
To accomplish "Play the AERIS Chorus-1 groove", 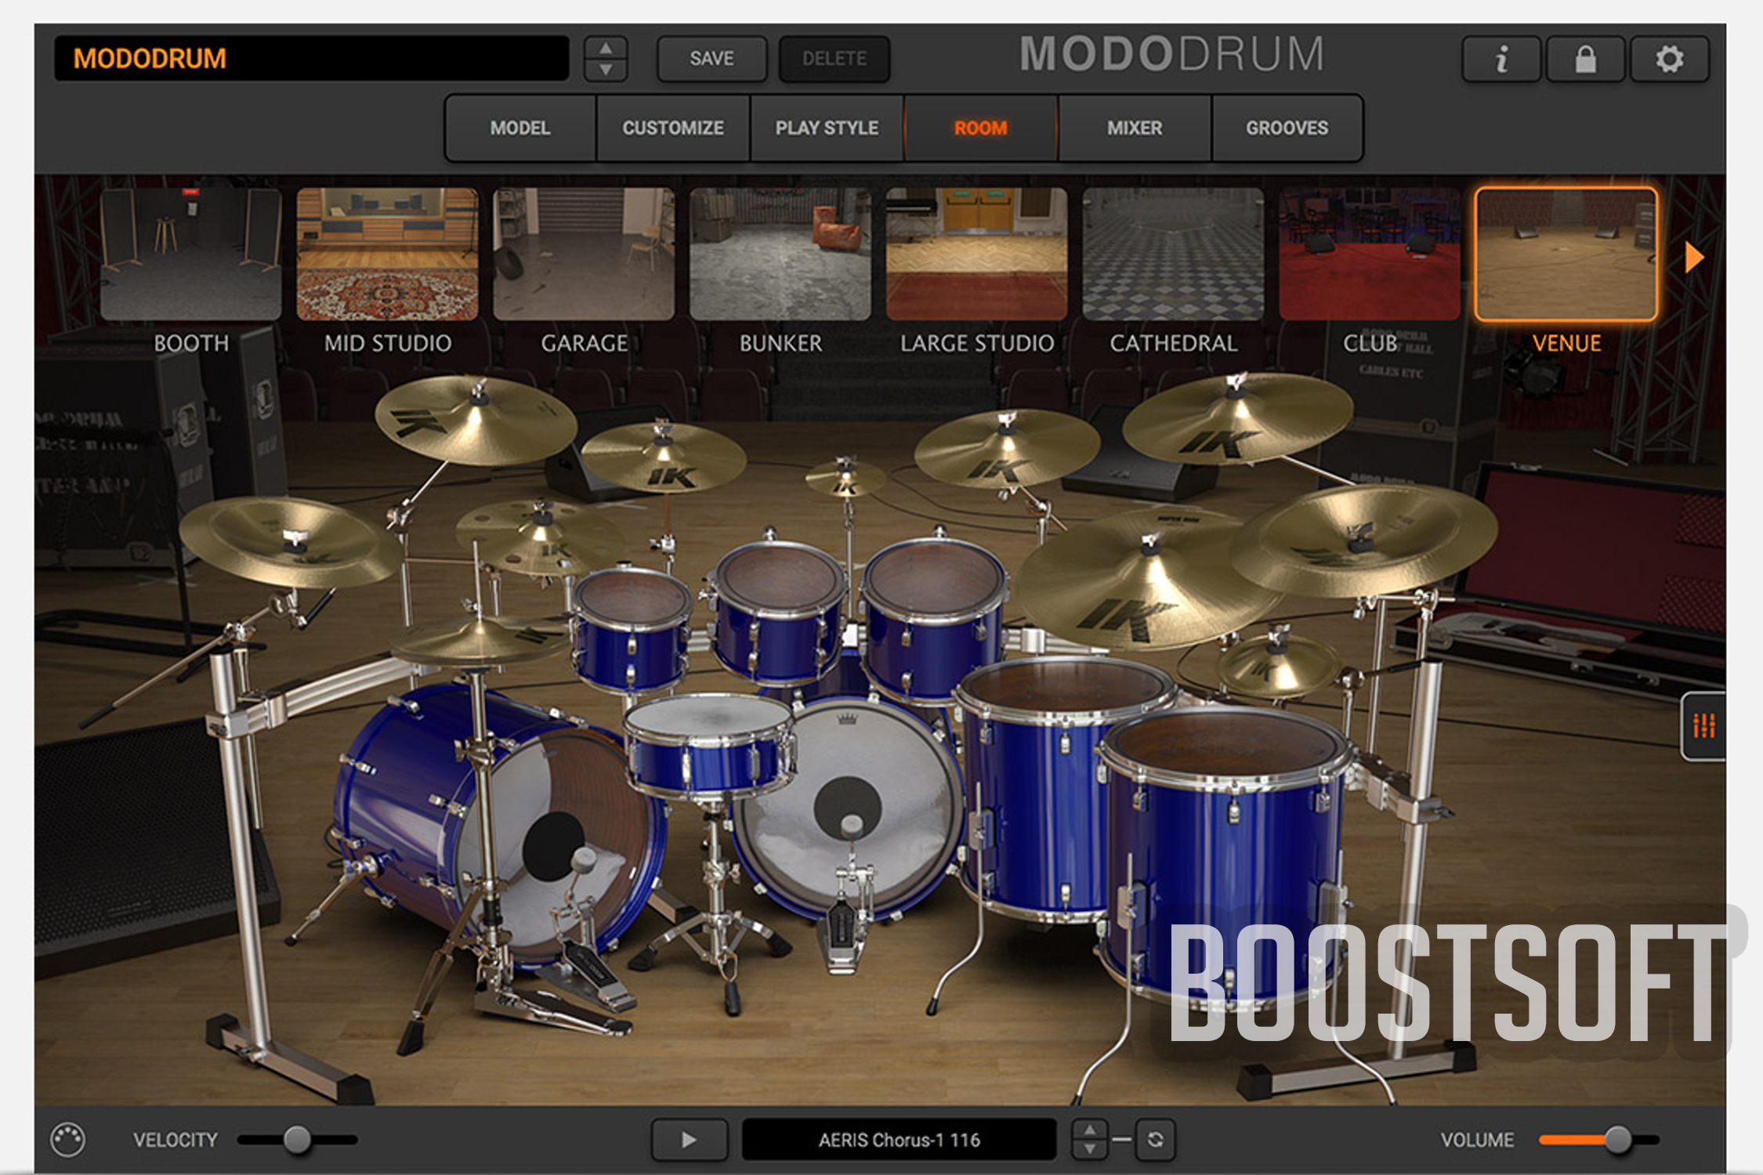I will click(689, 1139).
